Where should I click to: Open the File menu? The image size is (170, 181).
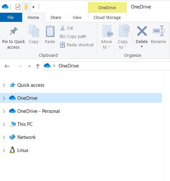11,17
